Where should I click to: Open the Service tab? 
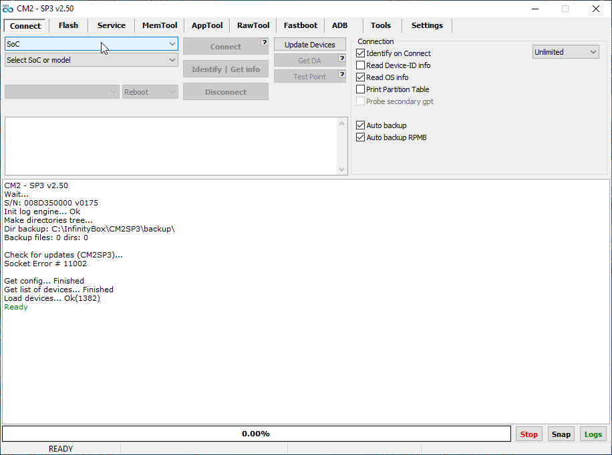pos(111,25)
